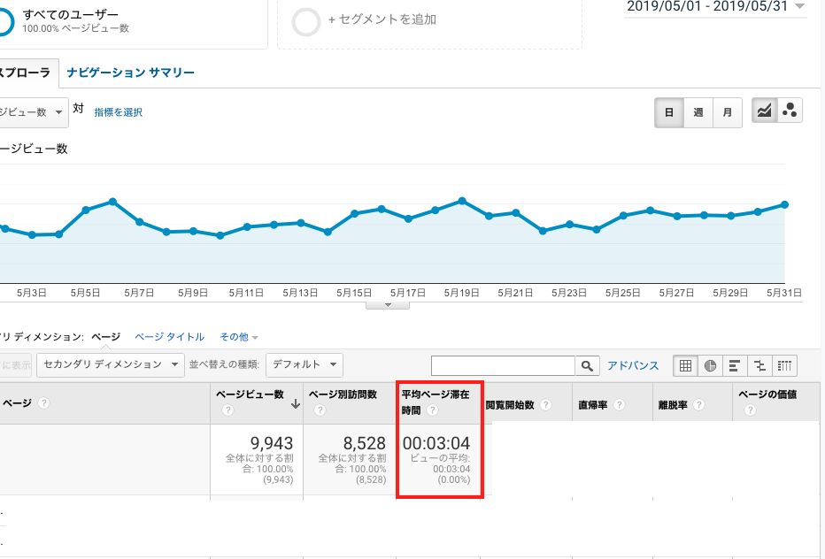
Task: Open the デフォルト sort type dropdown
Action: click(305, 364)
